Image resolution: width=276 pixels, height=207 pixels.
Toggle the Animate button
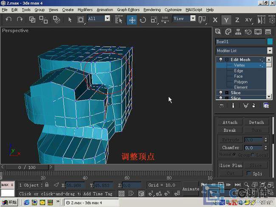coord(191,189)
